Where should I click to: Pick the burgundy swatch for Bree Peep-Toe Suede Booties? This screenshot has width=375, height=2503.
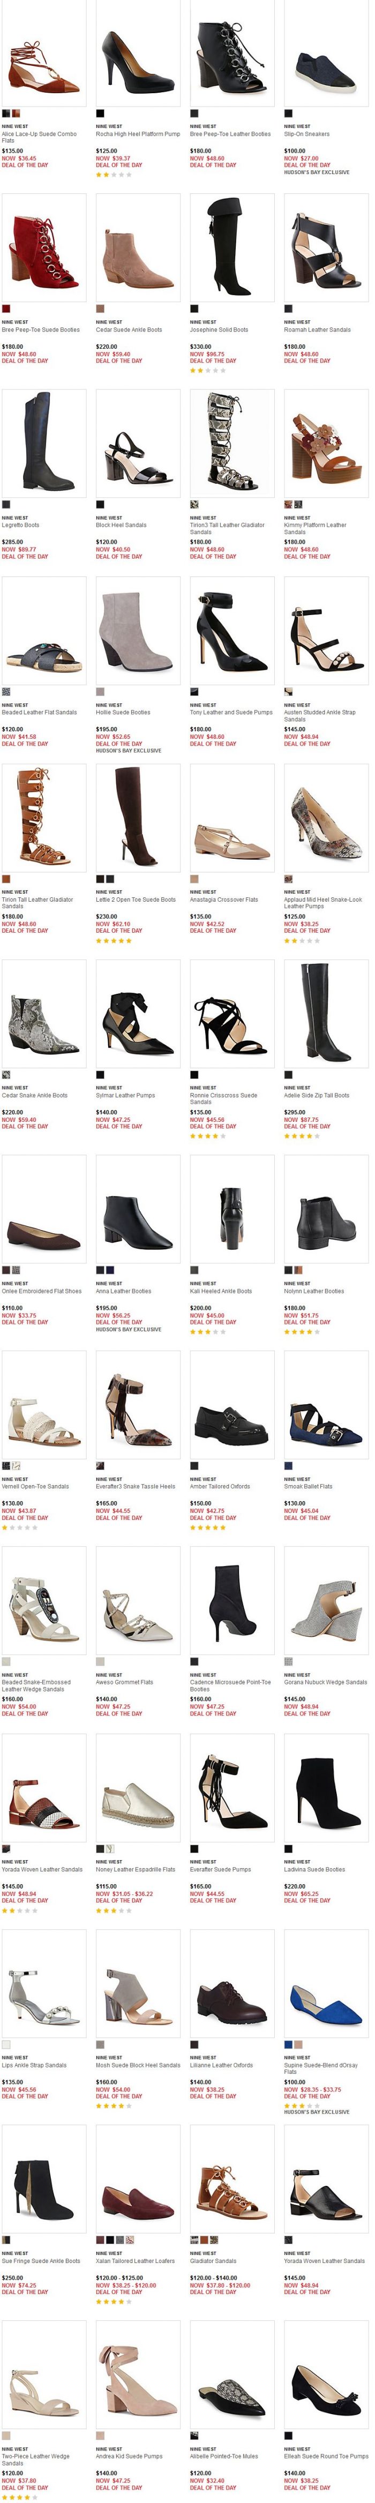coord(6,308)
